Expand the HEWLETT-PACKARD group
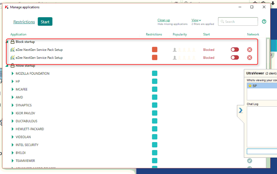This screenshot has height=174, width=277. tap(12, 129)
